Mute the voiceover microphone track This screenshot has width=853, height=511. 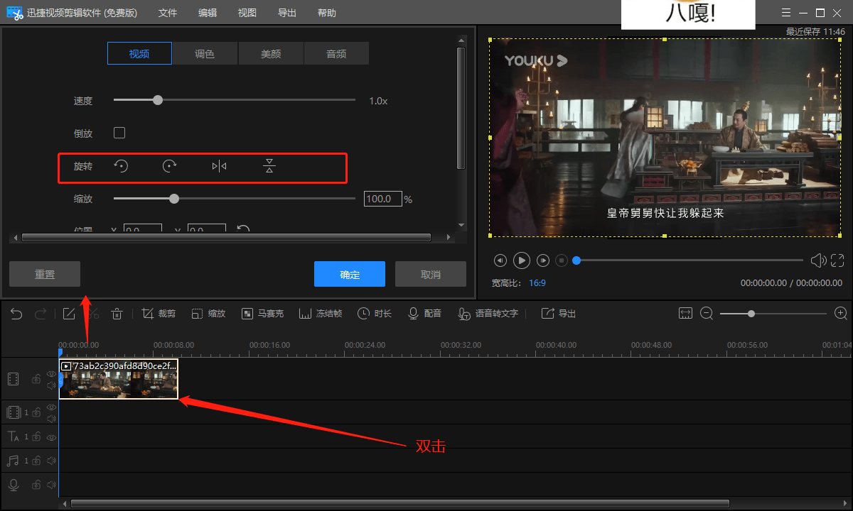(51, 485)
